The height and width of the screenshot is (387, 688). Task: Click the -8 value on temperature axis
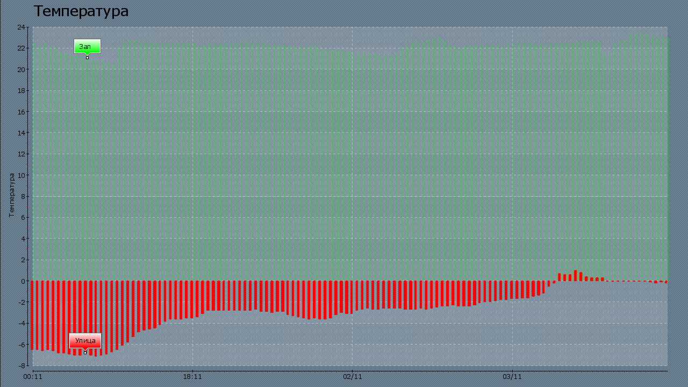21,365
